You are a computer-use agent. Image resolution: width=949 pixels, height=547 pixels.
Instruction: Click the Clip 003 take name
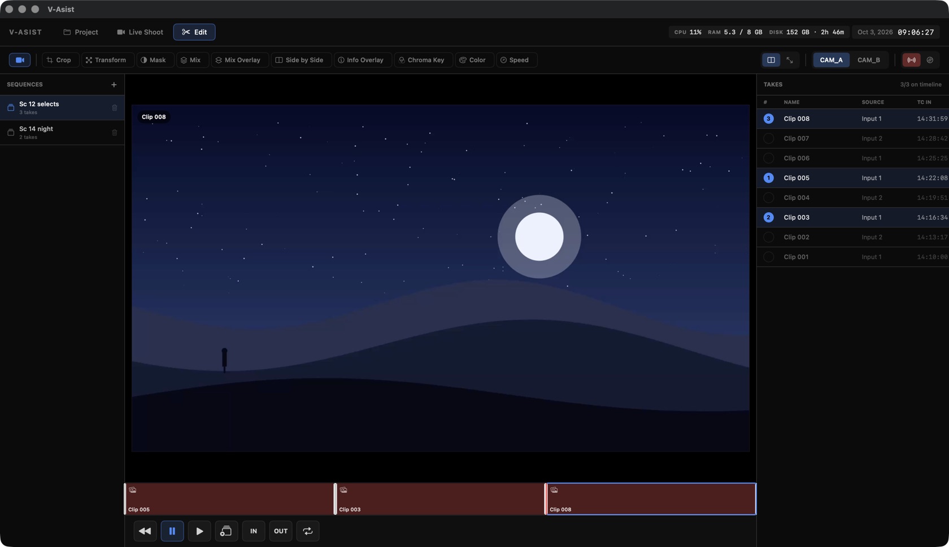point(796,217)
